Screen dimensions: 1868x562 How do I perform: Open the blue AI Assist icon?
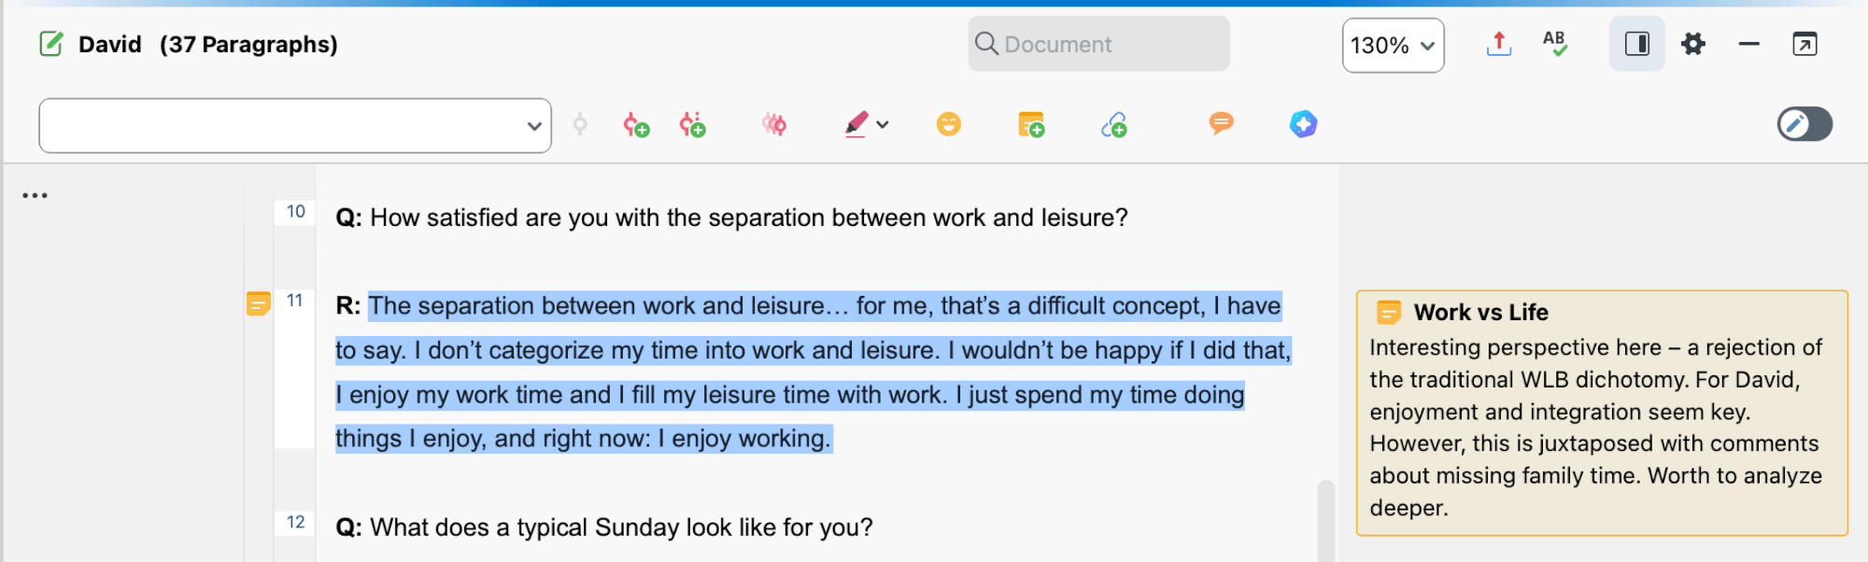point(1303,123)
